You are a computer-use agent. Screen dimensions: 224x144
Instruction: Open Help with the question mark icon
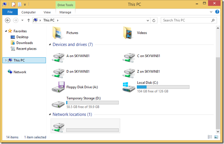click(217, 12)
